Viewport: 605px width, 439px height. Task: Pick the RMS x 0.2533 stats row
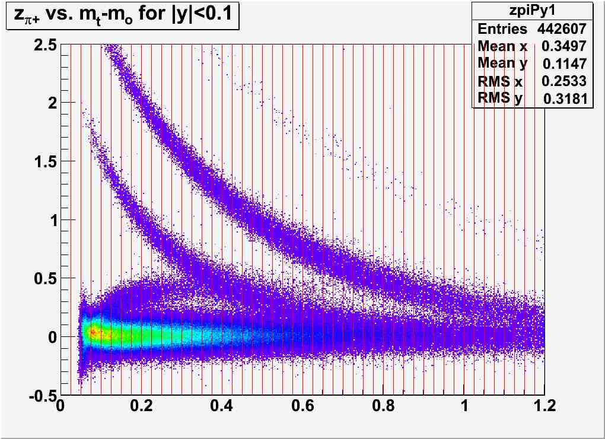tap(532, 81)
